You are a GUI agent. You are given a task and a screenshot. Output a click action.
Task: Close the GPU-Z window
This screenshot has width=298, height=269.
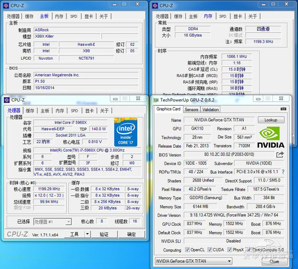[x=281, y=98]
